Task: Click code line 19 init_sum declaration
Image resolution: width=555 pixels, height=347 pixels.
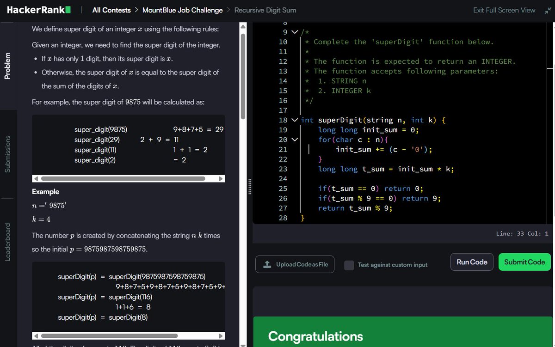Action: tap(369, 130)
